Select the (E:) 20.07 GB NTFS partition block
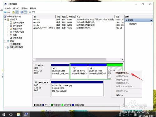Image resolution: width=156 pixels, height=117 pixels. (x=97, y=71)
